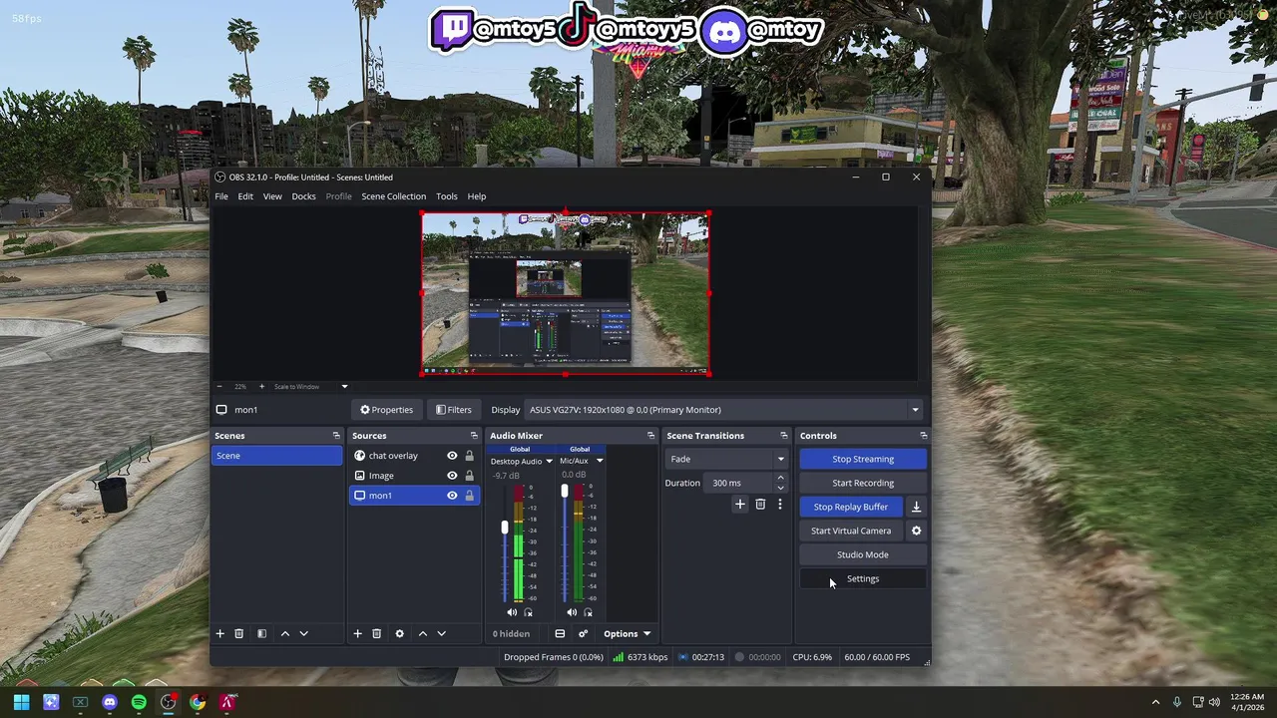This screenshot has height=718, width=1277.
Task: Float the Audio Mixer dock icon
Action: 650,436
